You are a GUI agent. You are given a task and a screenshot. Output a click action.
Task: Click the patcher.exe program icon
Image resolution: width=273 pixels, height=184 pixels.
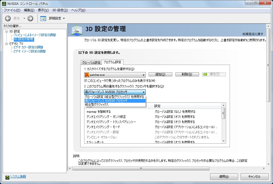coord(87,75)
